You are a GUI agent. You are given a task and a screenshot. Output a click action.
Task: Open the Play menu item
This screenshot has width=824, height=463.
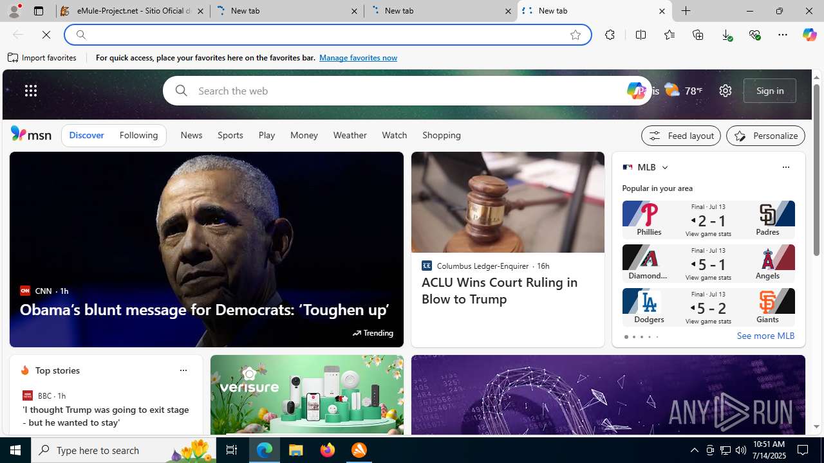point(267,136)
